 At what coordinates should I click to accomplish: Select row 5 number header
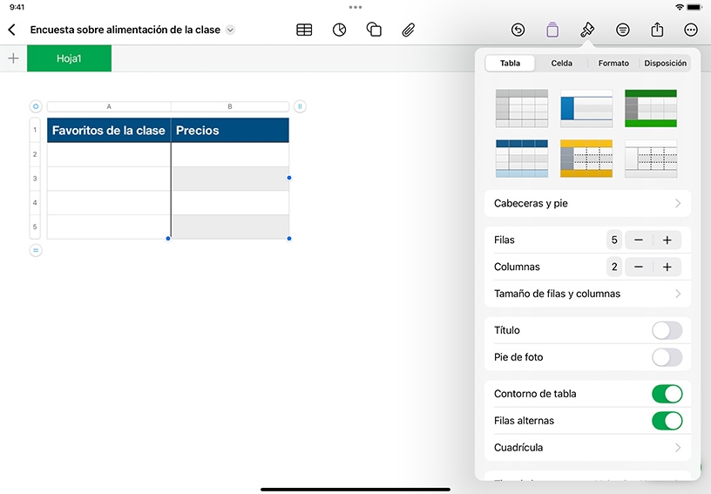[35, 227]
